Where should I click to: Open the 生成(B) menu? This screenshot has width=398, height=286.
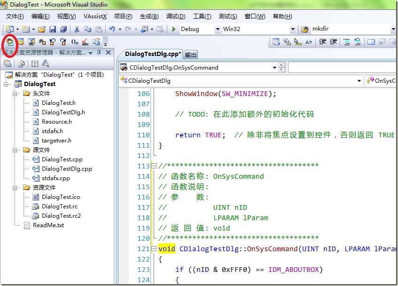point(149,16)
